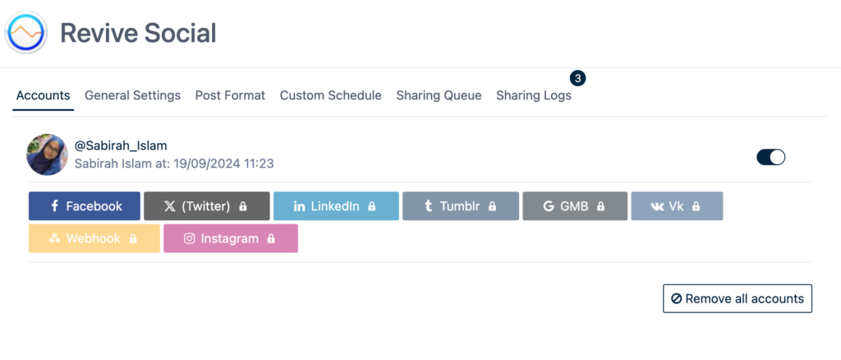The image size is (841, 360).
Task: Click the GMB Google button
Action: 574,206
